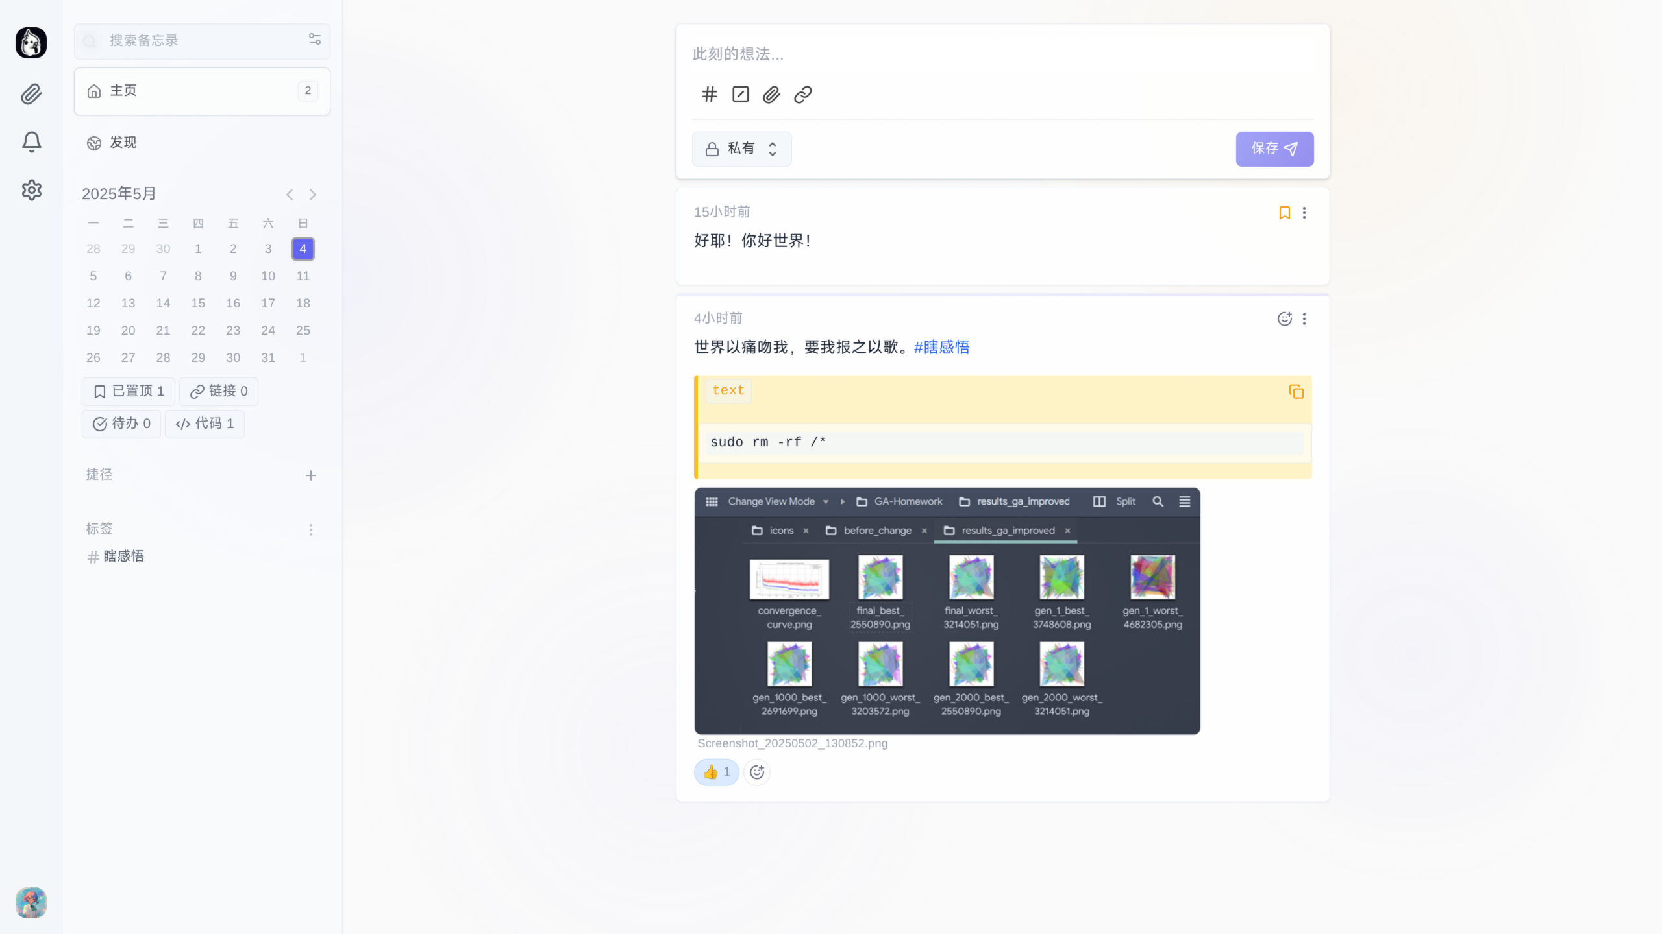Add a new shortcut with the plus icon
Image resolution: width=1662 pixels, height=934 pixels.
coord(311,475)
